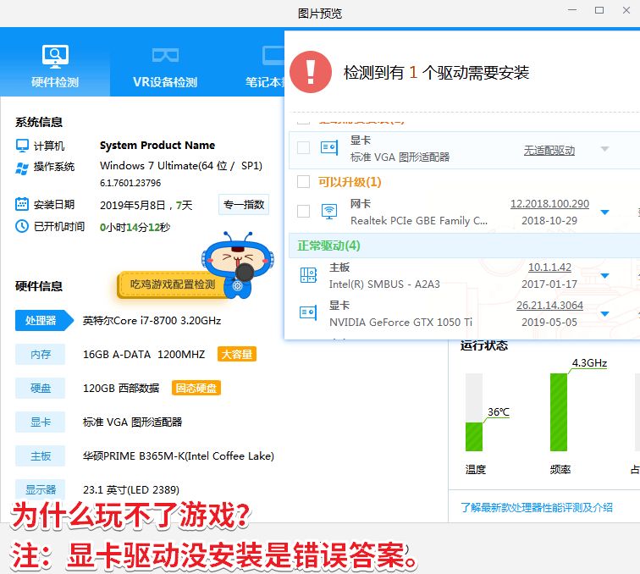Select the 显示器 monitor category
Screen dimensions: 640x574
(x=40, y=489)
